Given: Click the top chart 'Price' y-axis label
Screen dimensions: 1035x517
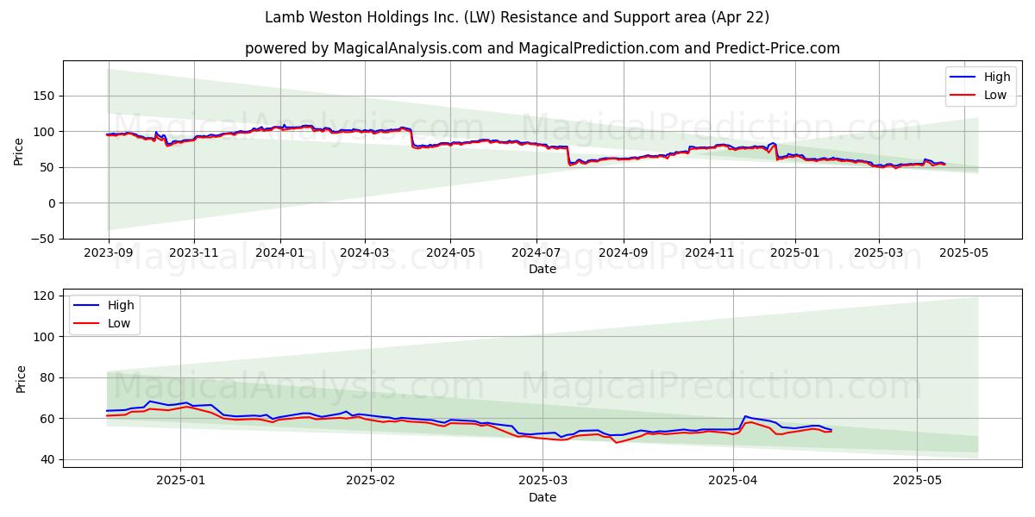Looking at the screenshot, I should coord(19,152).
